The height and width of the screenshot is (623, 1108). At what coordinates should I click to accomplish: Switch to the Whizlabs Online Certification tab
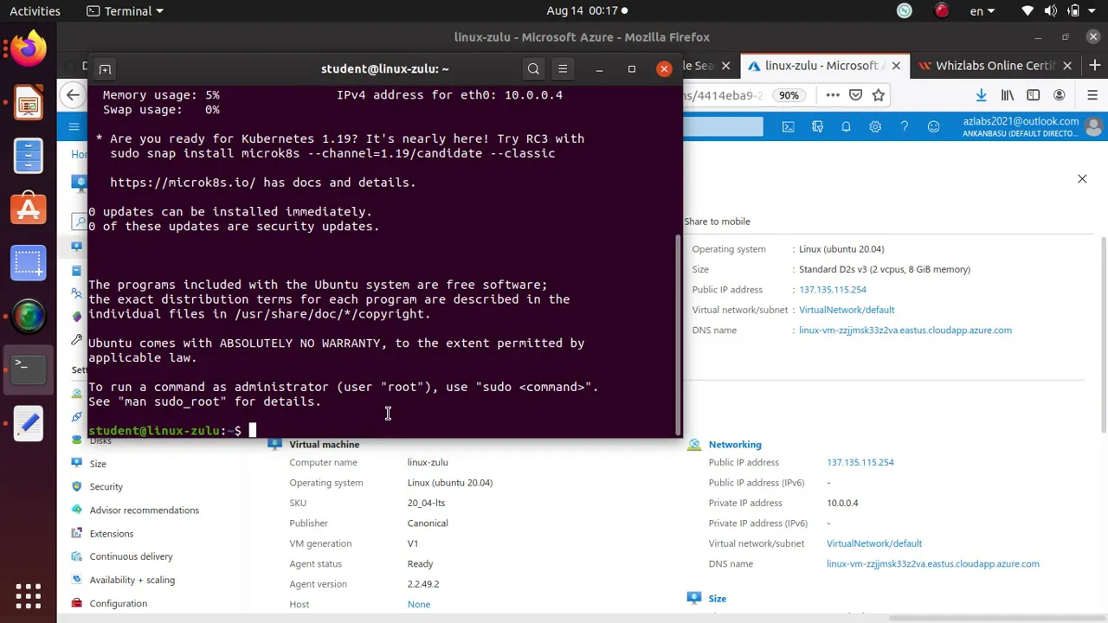coord(995,66)
